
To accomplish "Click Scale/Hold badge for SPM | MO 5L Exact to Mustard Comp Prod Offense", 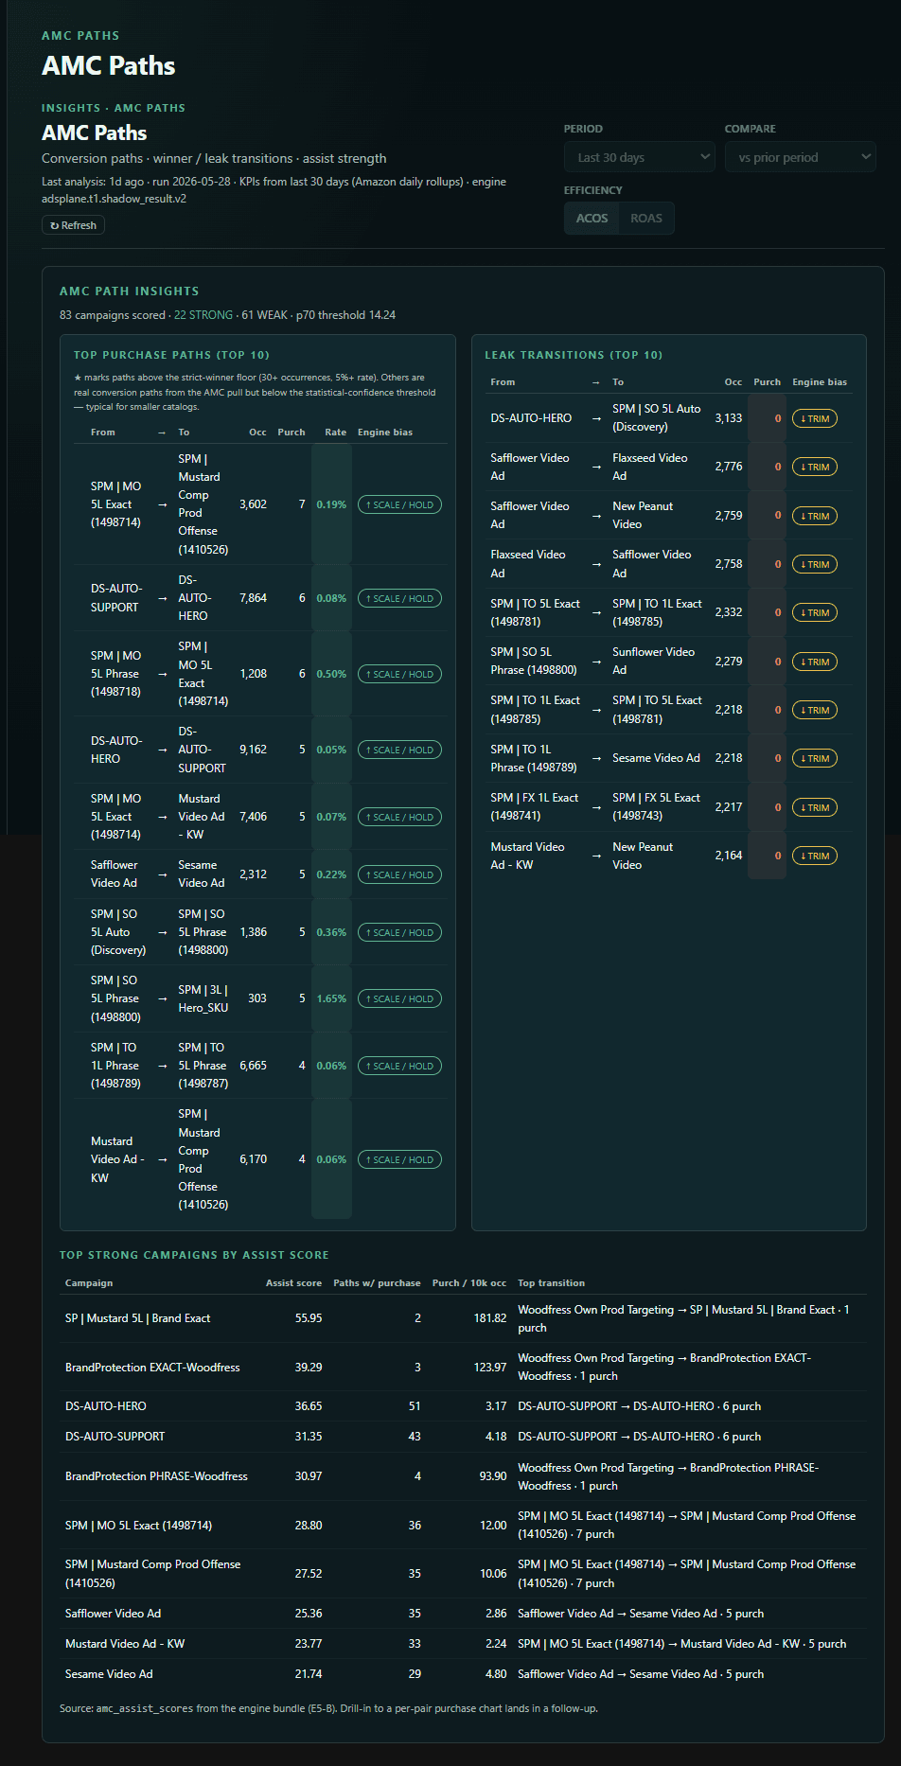I will [399, 504].
